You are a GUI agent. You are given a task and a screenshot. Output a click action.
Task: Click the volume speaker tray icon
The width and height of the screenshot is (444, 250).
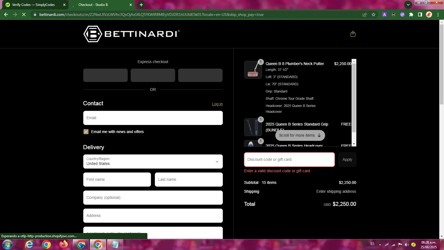pyautogui.click(x=407, y=245)
